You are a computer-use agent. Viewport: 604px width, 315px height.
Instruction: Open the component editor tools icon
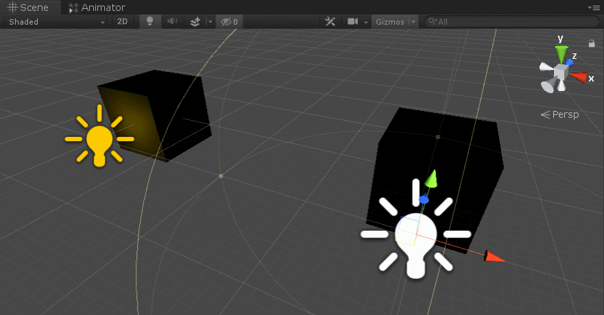[x=330, y=22]
